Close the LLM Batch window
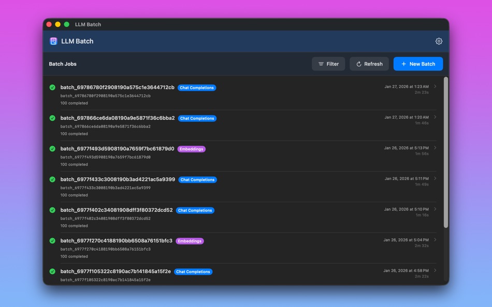The width and height of the screenshot is (492, 307). [49, 24]
